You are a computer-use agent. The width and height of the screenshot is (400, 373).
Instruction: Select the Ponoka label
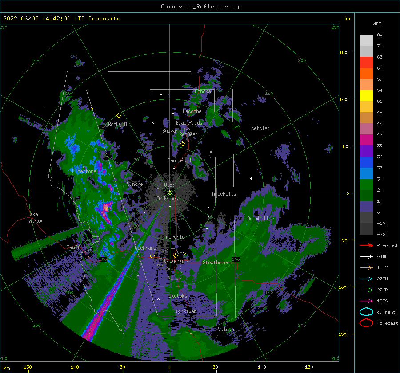[203, 91]
